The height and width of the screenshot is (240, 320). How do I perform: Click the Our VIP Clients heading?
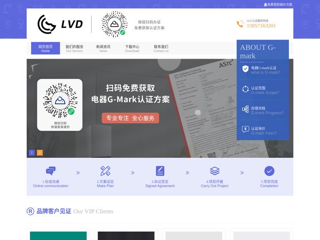93,211
